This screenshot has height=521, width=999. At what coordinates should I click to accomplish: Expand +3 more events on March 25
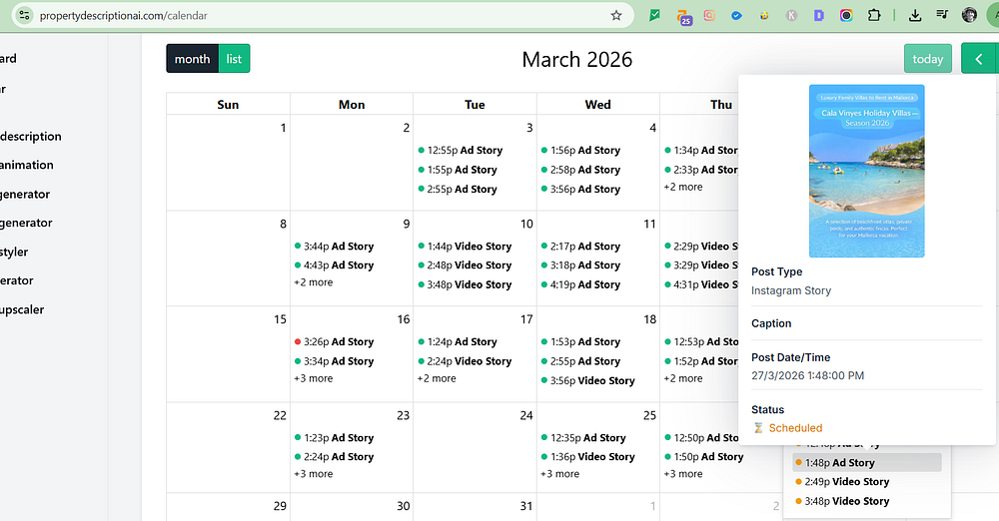click(x=560, y=474)
